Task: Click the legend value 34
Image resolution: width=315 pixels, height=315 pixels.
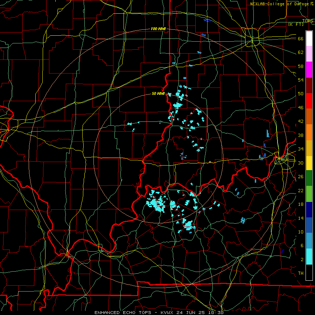Action: (x=301, y=149)
